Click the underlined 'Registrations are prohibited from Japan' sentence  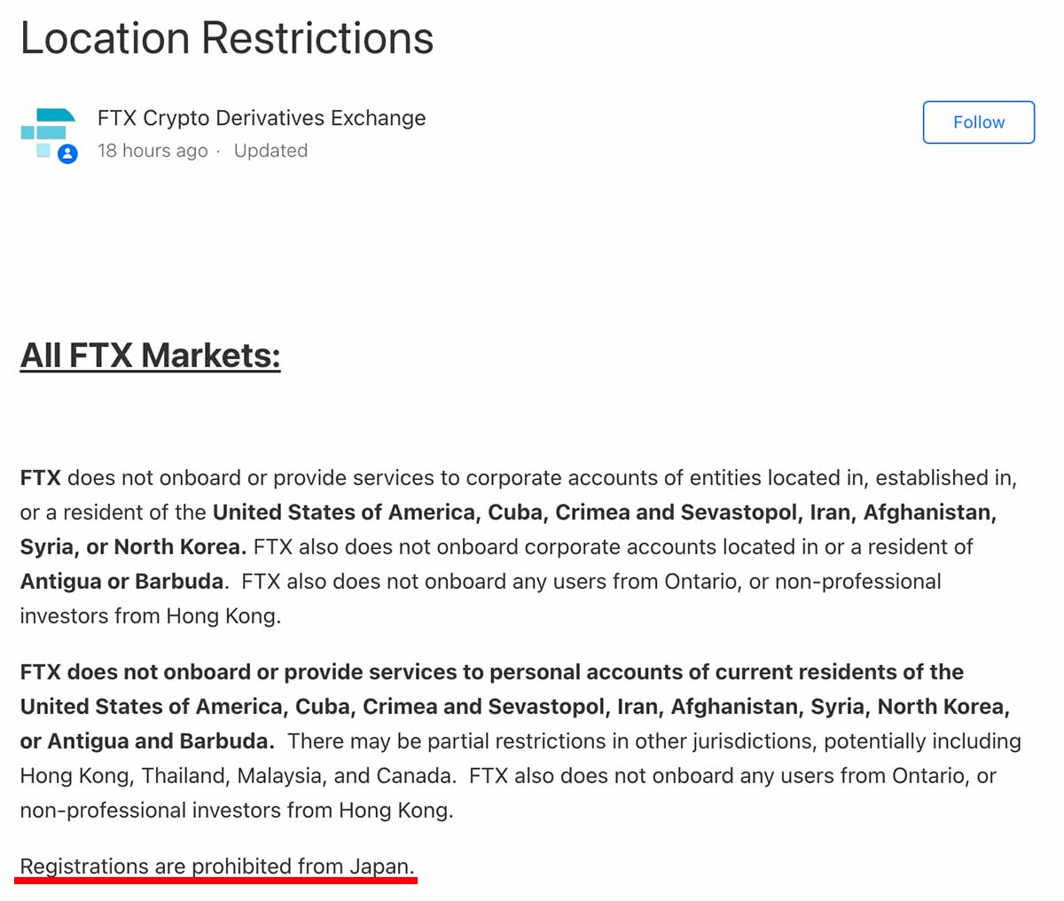(x=217, y=866)
